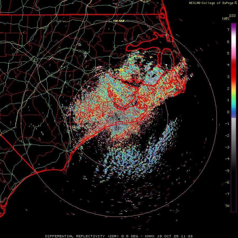Click the -2 value on the scale

click(227, 136)
